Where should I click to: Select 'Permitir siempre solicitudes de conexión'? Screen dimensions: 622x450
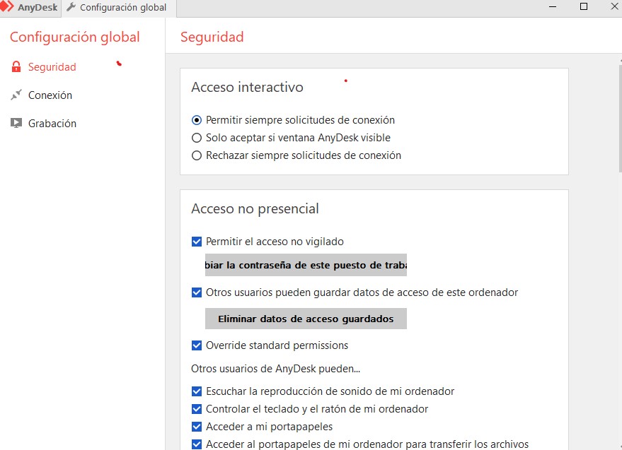tap(197, 120)
